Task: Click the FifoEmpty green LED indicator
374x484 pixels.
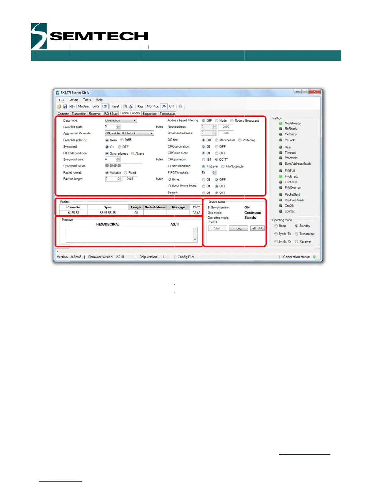Action: 280,176
